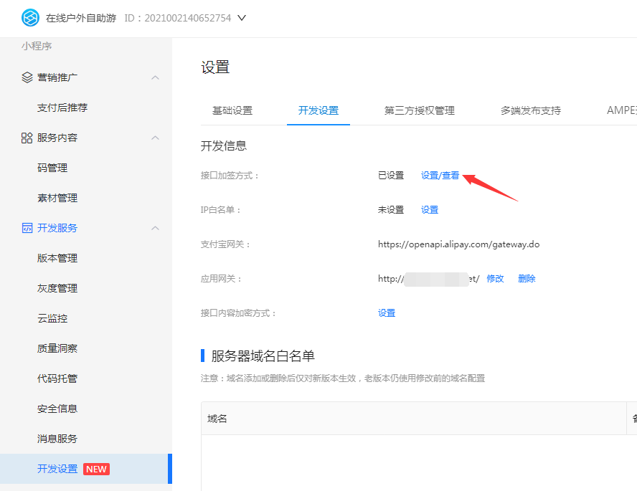Click the 营销推广 layers icon

pos(27,77)
